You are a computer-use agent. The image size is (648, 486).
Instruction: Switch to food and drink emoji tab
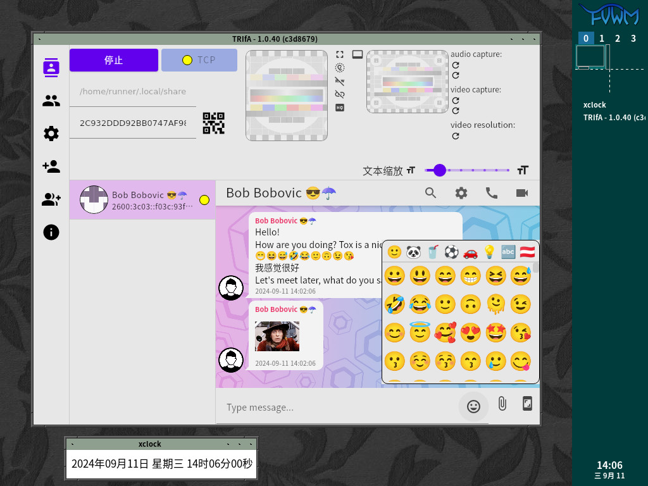pyautogui.click(x=433, y=252)
